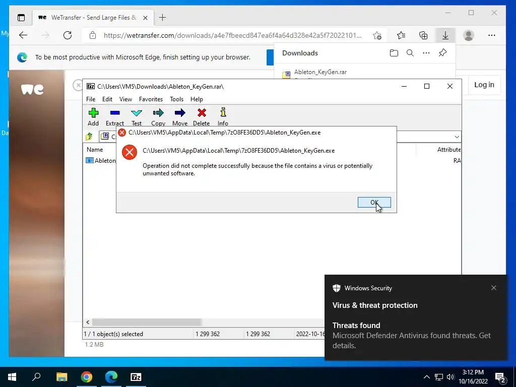Open the Edge Favorites list icon

coord(401,35)
